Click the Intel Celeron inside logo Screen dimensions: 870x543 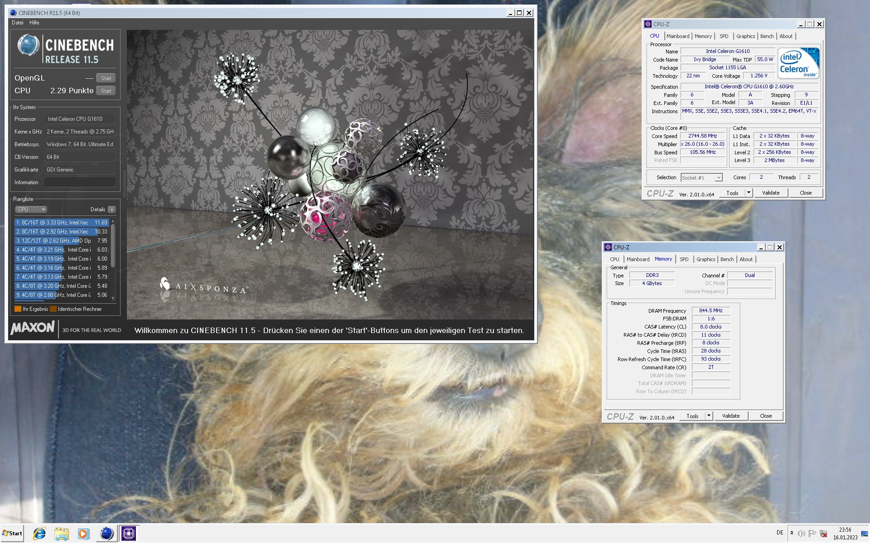coord(799,63)
